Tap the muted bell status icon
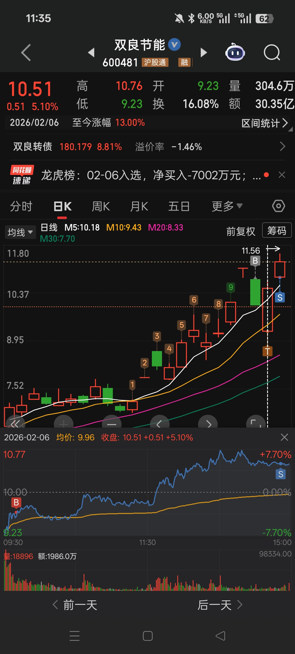The height and width of the screenshot is (654, 295). point(179,19)
